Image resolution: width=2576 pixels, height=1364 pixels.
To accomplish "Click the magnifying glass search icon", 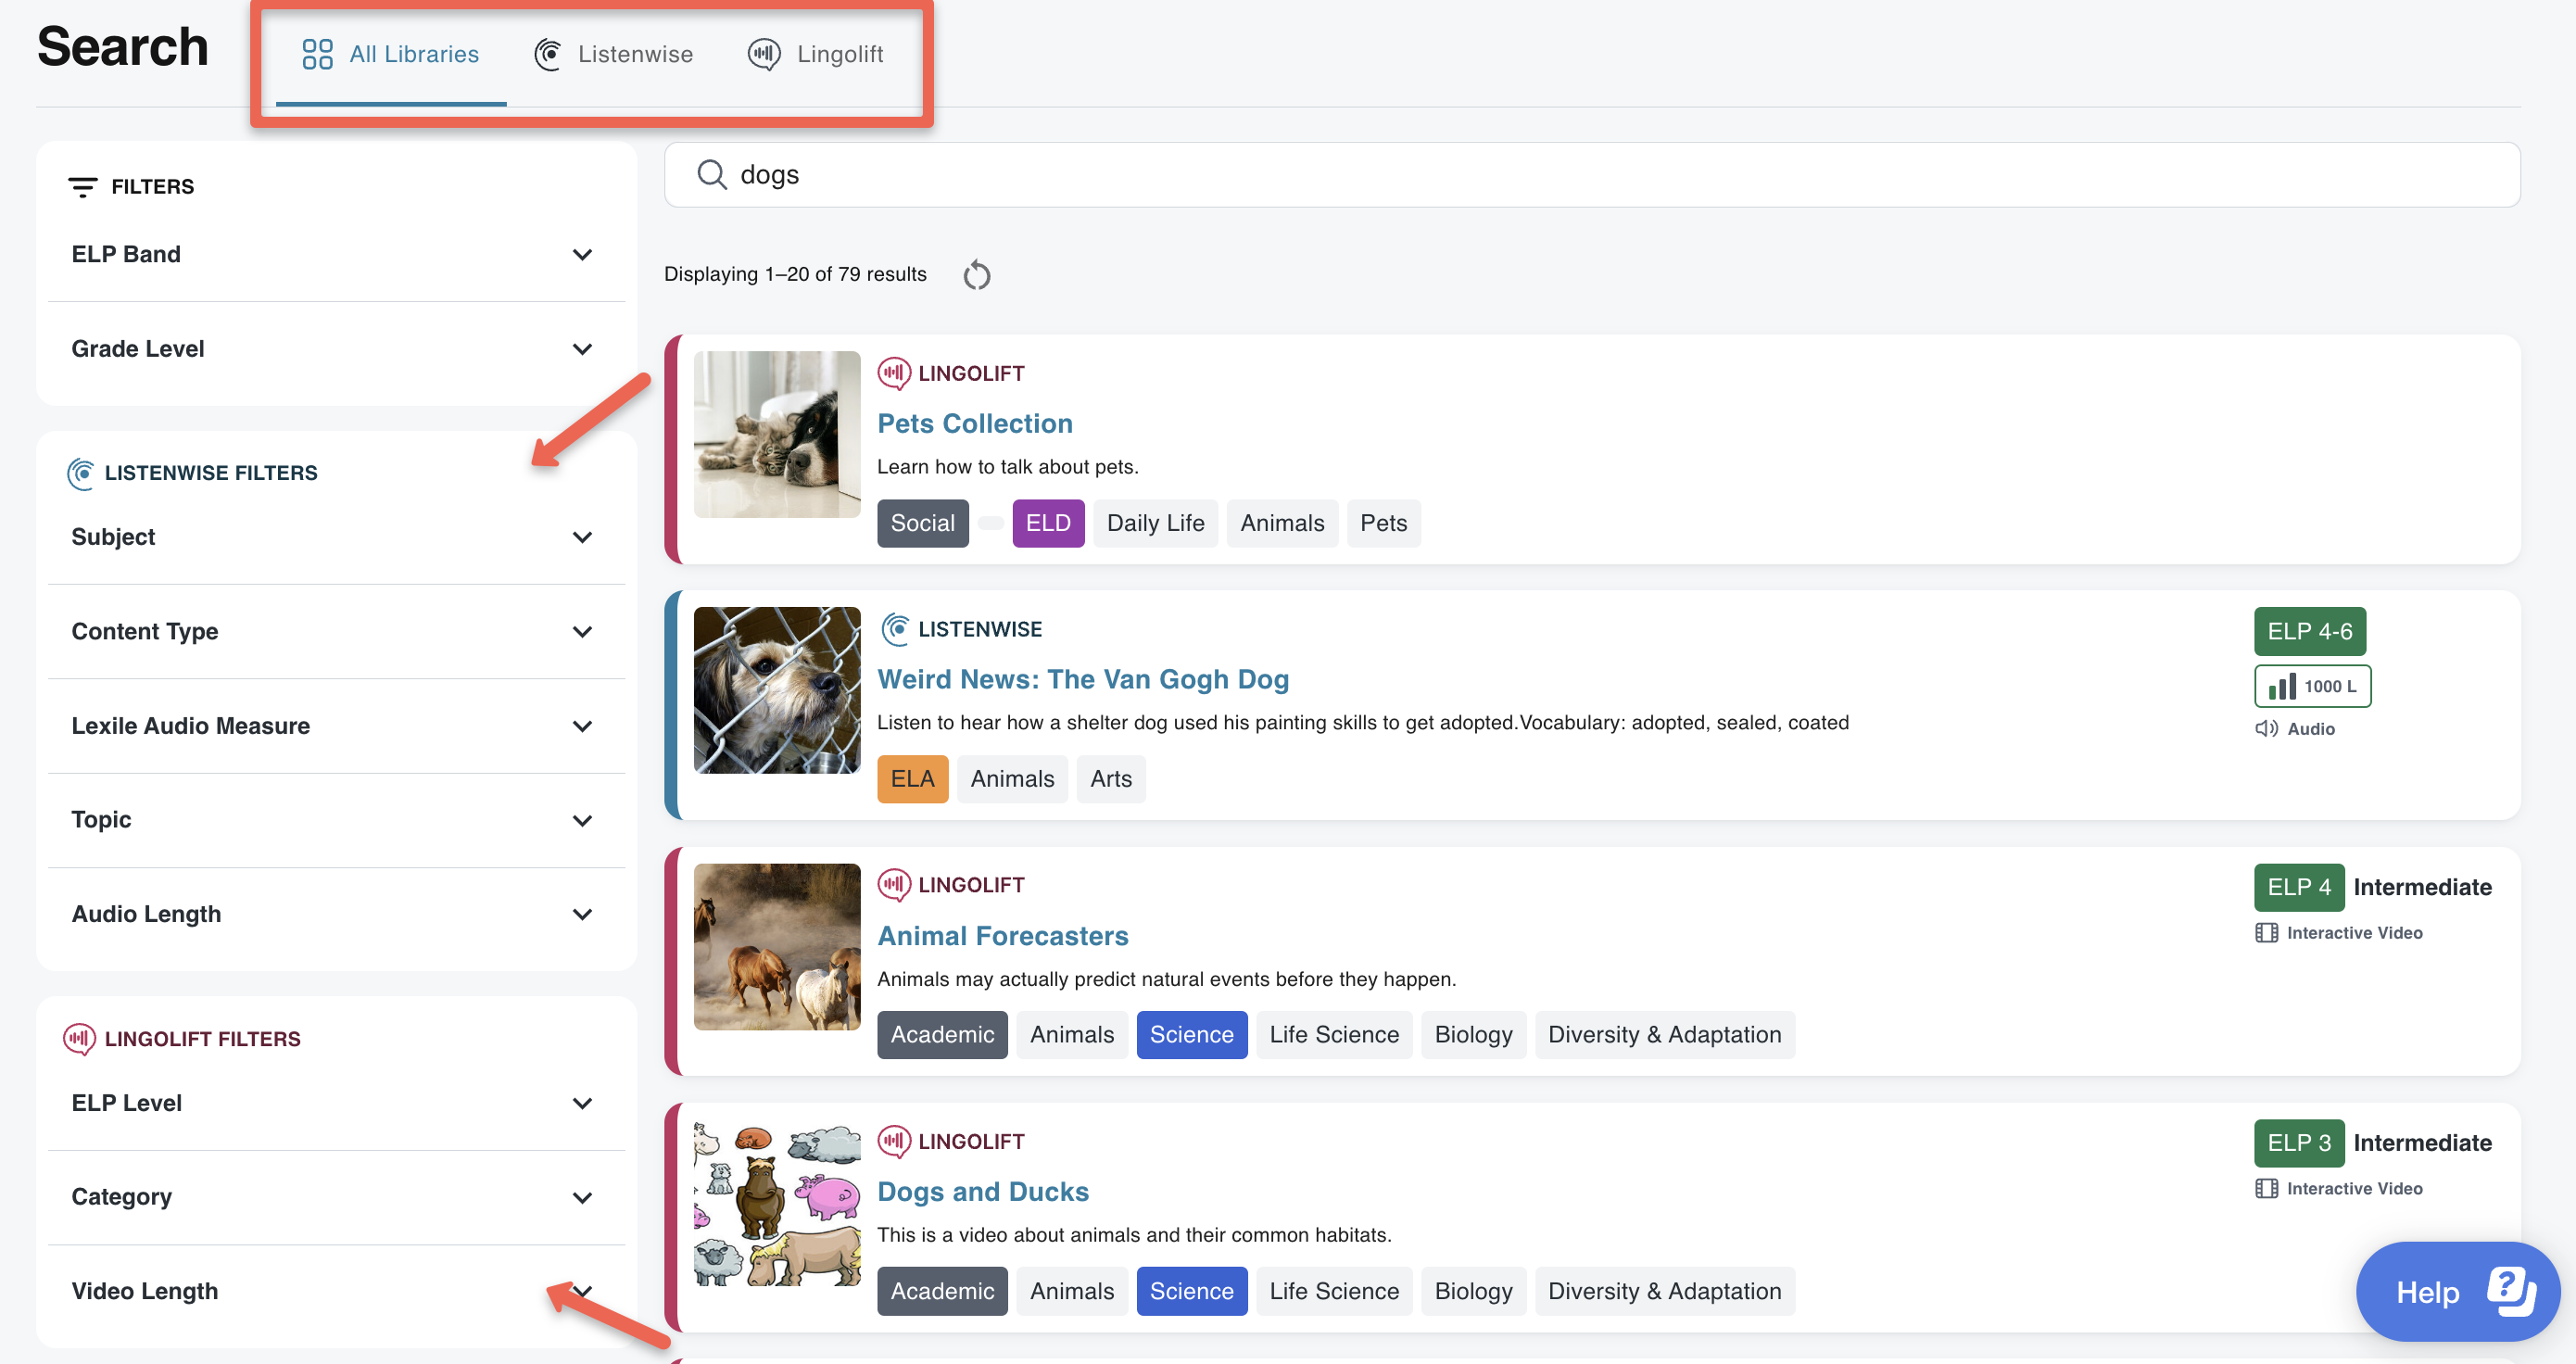I will (x=711, y=175).
